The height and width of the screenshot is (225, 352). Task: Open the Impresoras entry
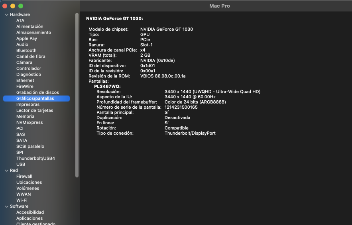coord(28,104)
